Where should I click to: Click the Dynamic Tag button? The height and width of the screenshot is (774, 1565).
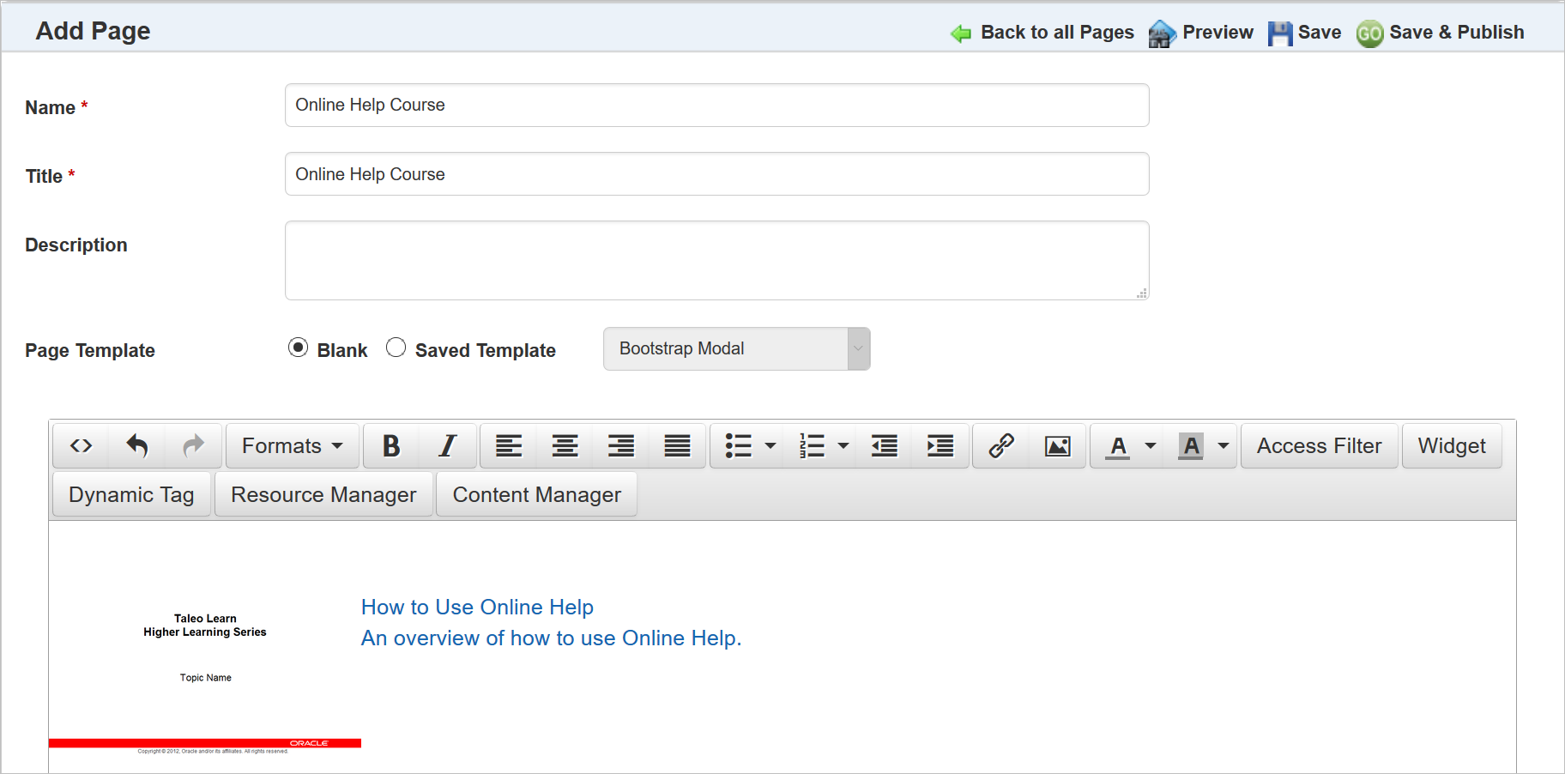pos(131,494)
